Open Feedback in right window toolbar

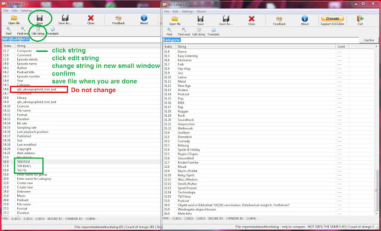click(279, 21)
